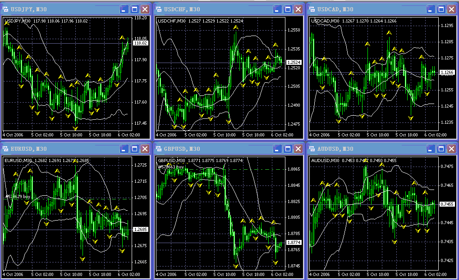Close the USDCAD chart window
Screen dimensions: 459x280
[x=452, y=9]
